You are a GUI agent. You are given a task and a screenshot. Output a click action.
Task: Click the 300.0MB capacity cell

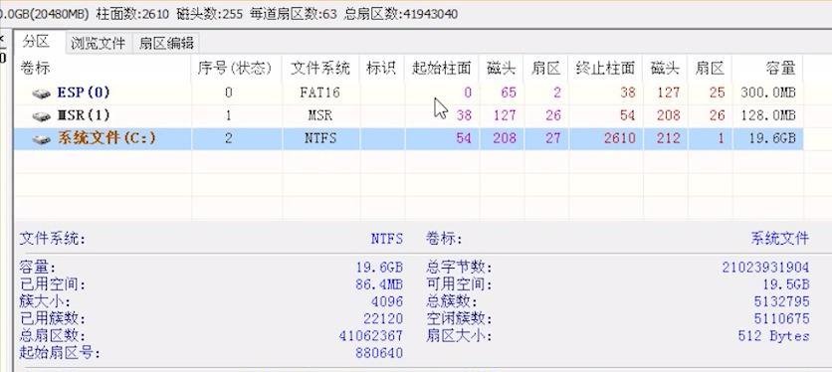[767, 93]
